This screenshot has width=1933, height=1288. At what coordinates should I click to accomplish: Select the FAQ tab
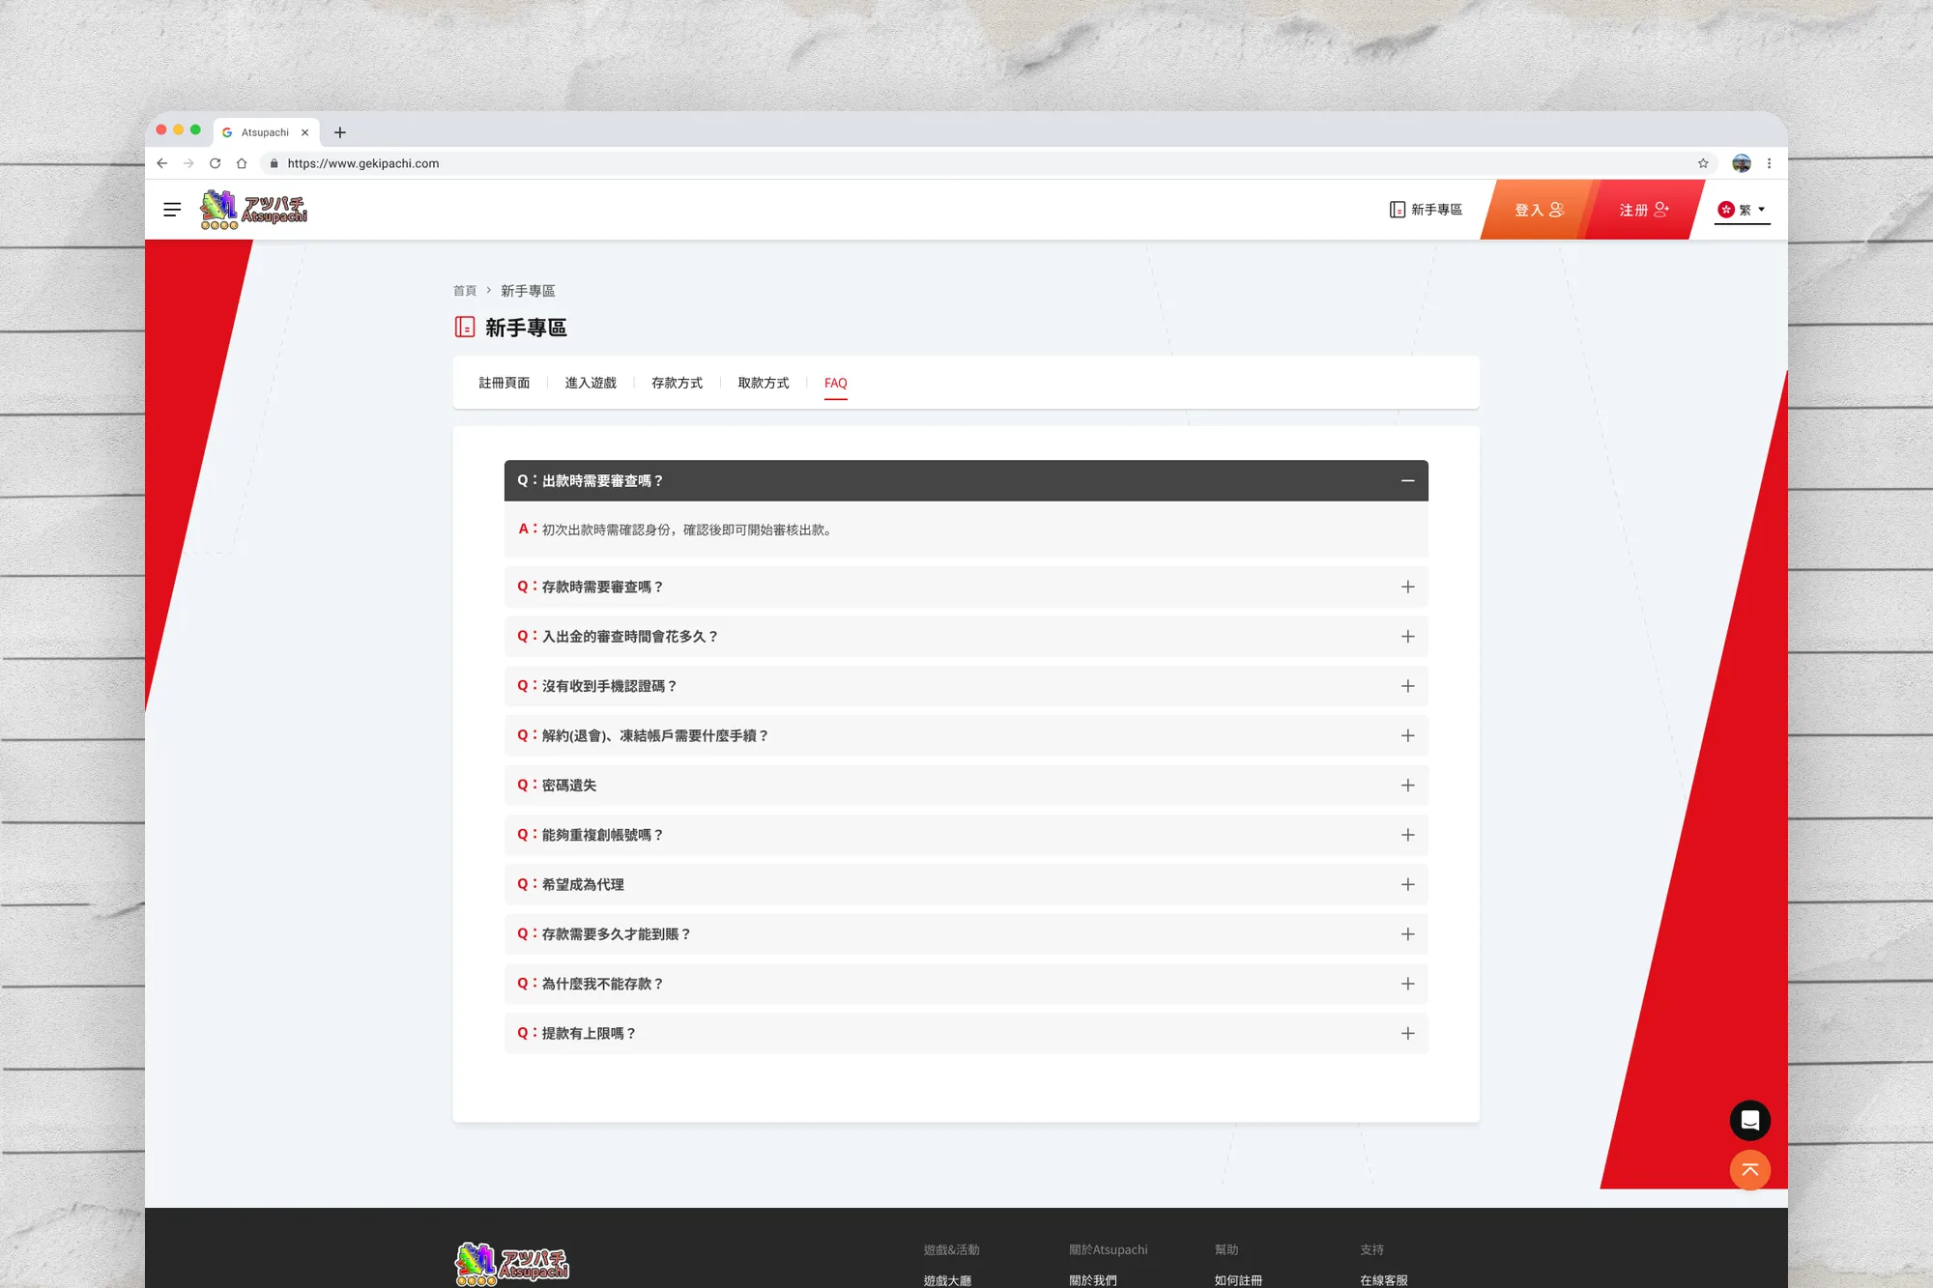pos(836,384)
